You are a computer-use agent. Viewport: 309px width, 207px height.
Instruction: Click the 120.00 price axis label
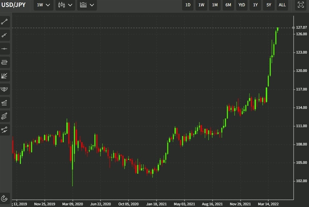(x=301, y=70)
